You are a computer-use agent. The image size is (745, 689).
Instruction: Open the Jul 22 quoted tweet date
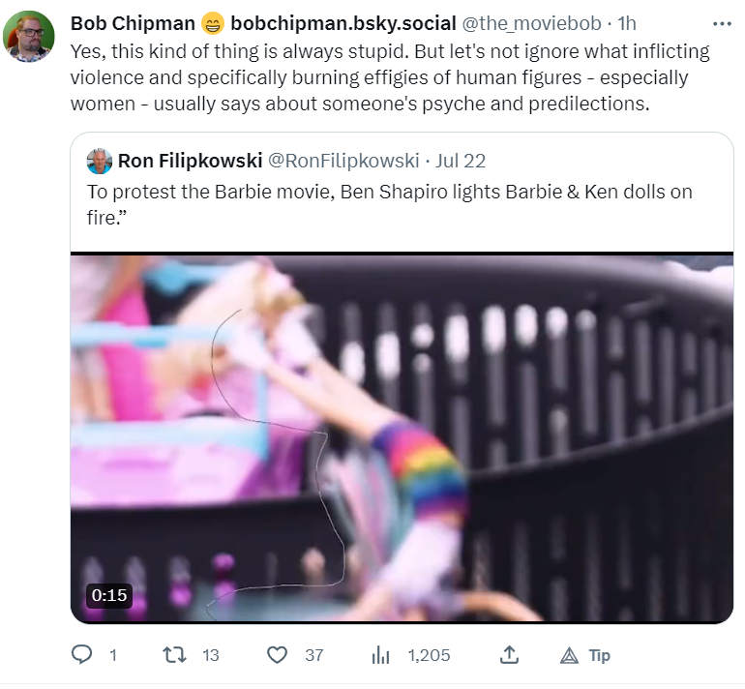461,161
